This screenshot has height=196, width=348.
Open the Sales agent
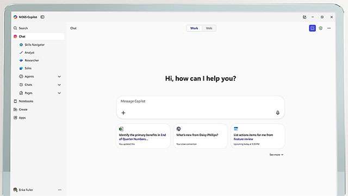click(x=28, y=68)
